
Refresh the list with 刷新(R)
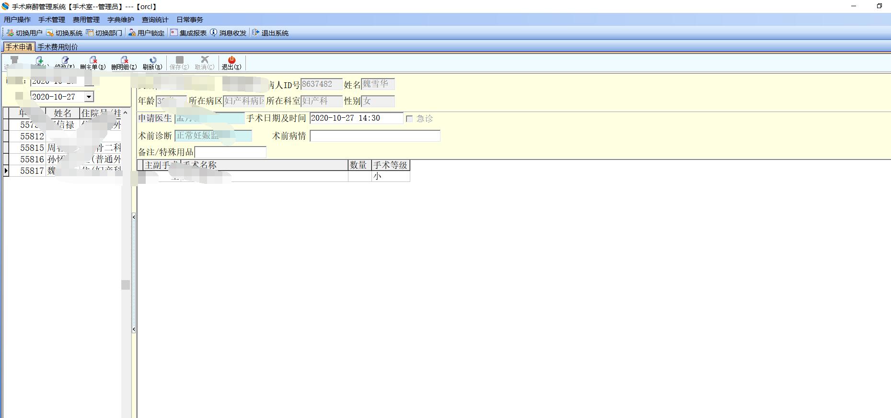(152, 63)
